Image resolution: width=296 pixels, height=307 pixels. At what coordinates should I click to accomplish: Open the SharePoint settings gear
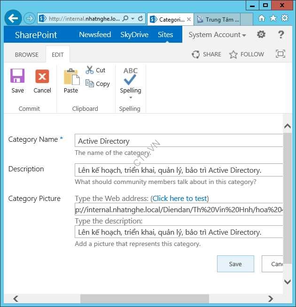coord(261,35)
